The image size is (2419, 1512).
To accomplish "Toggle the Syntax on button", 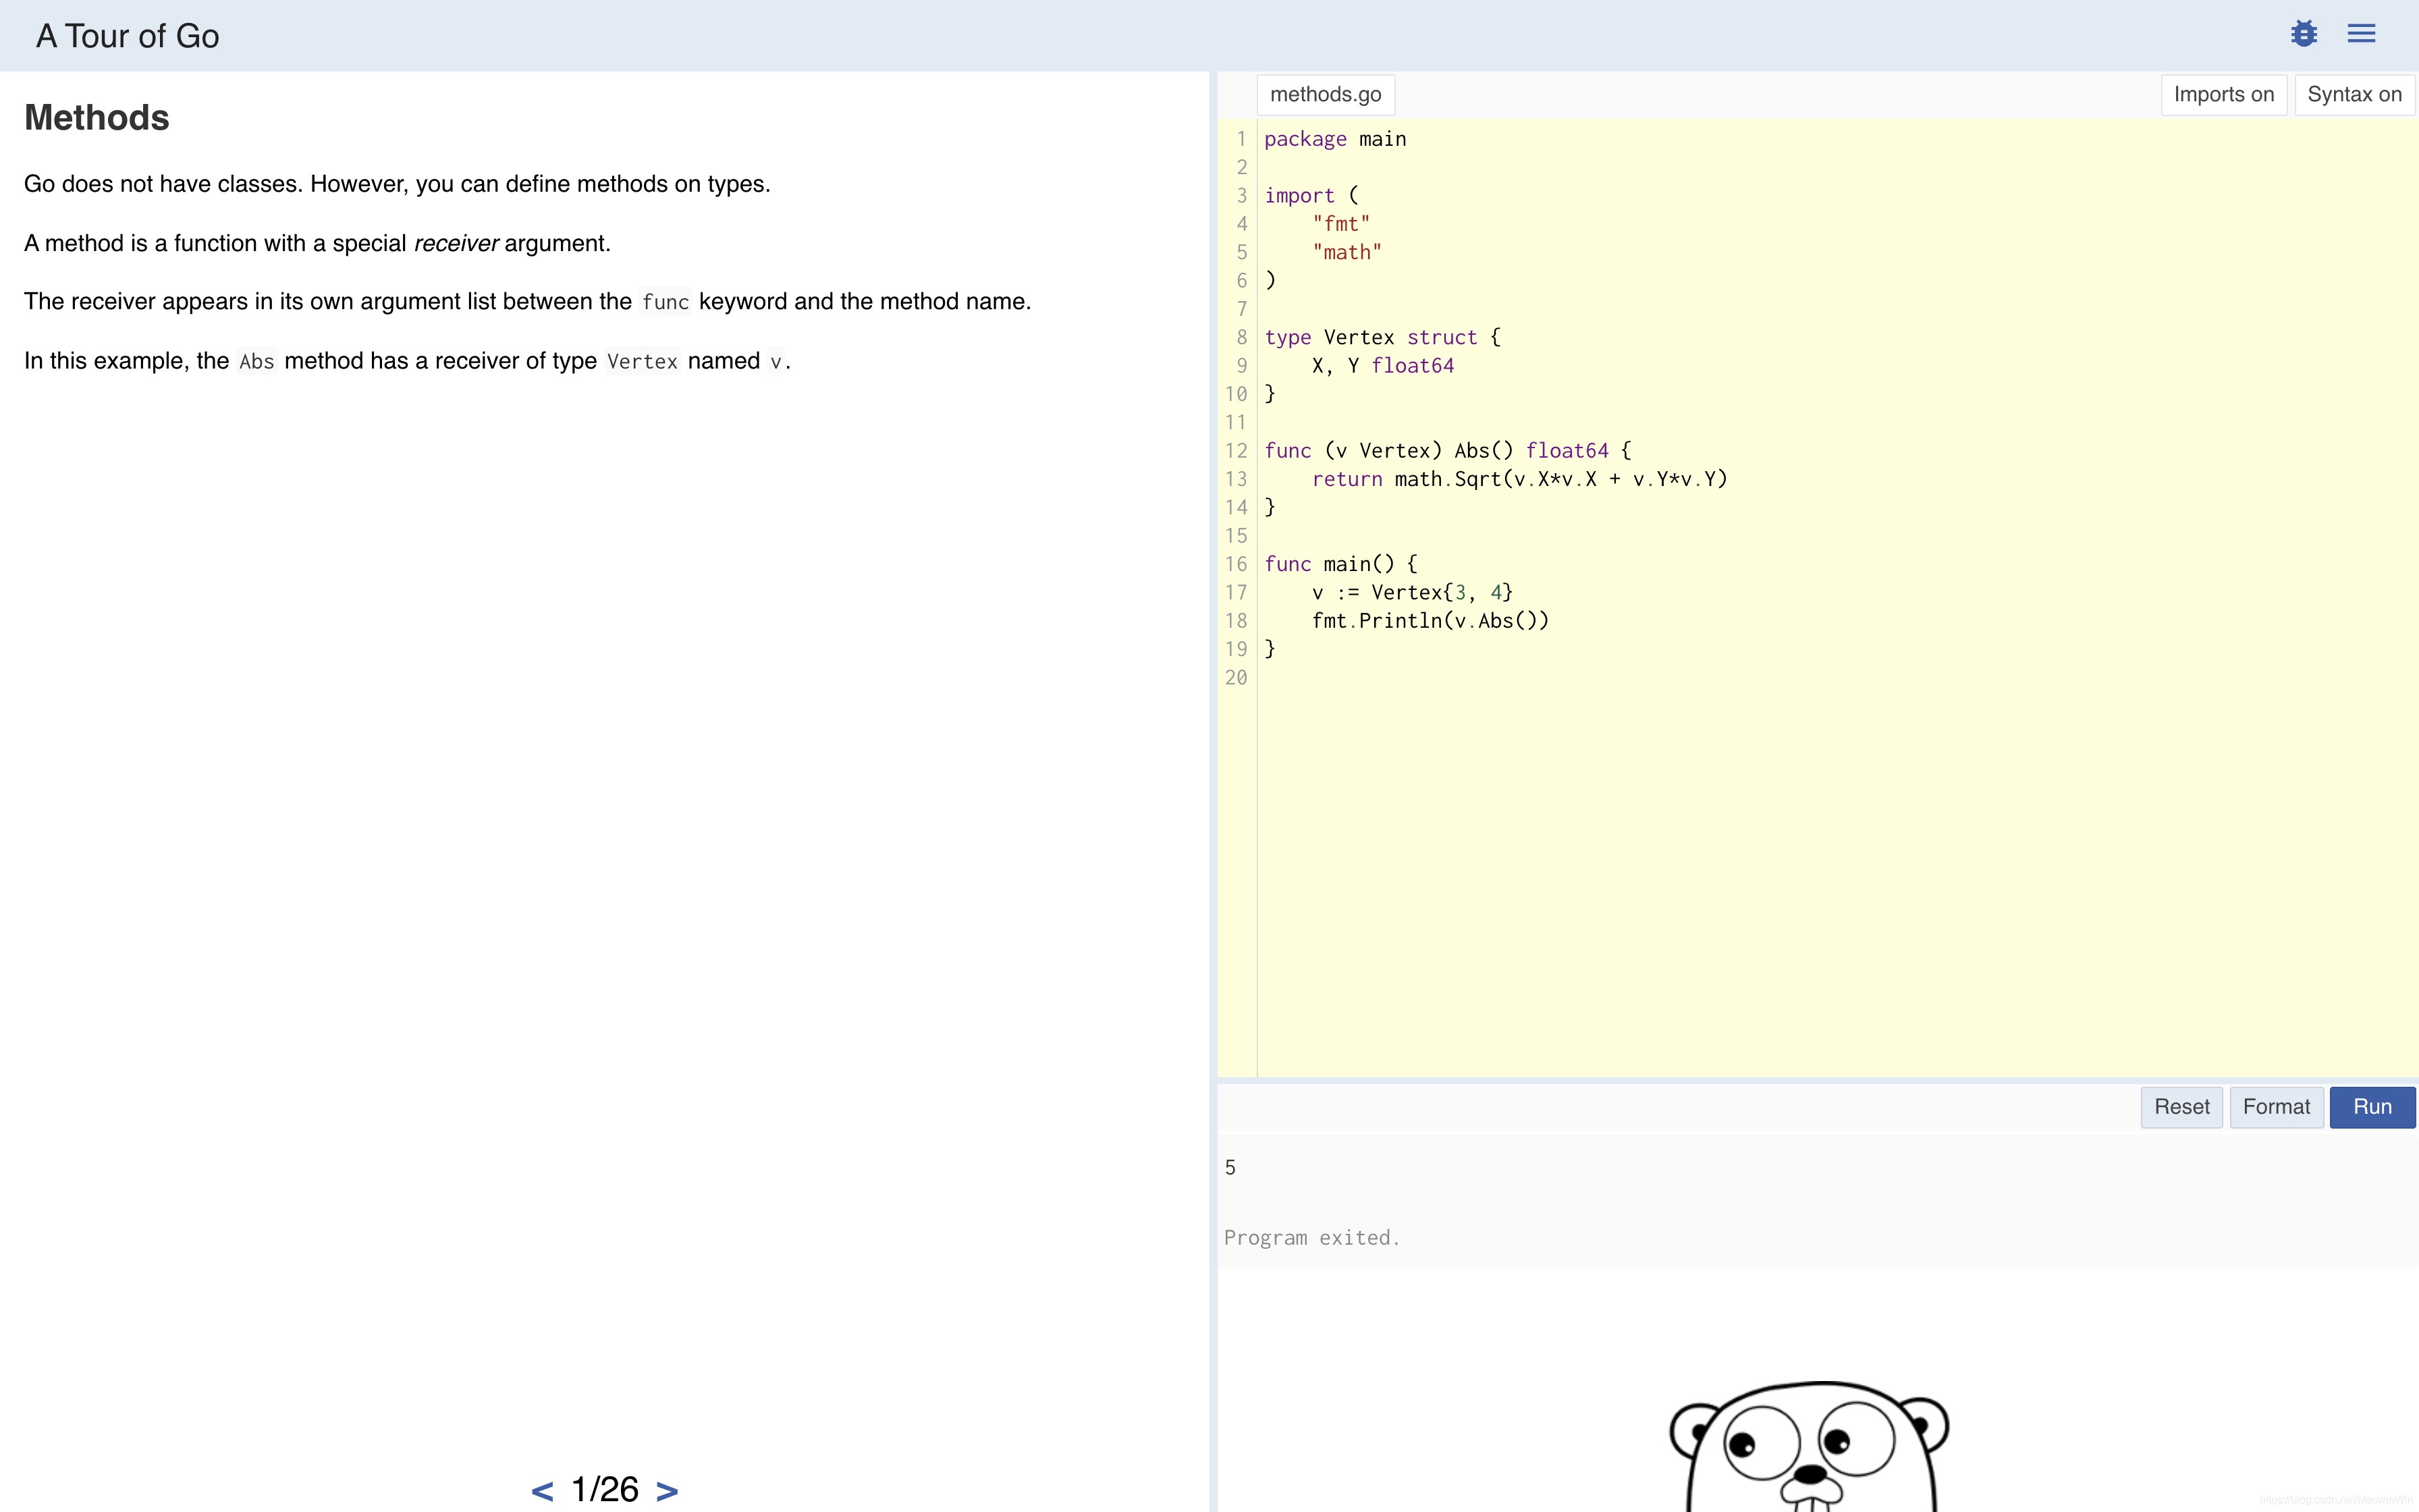I will [2354, 95].
